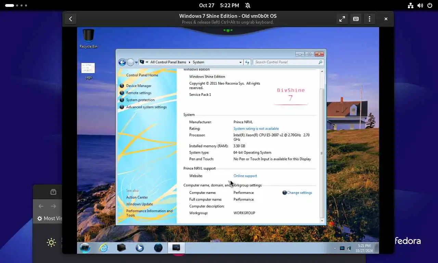Open the black box taskbar icon
The image size is (438, 263).
[x=121, y=248]
